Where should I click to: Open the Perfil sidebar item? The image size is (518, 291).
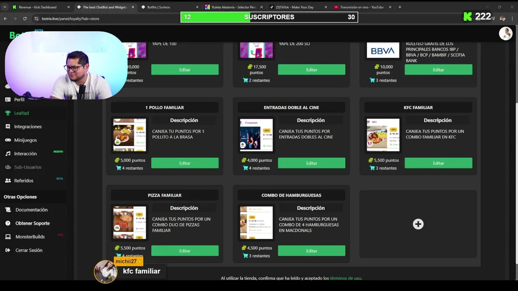[19, 99]
